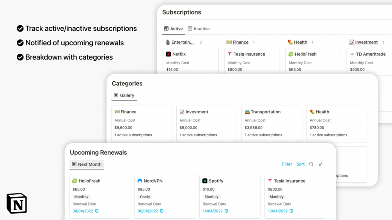Click checkmark beside Notified of upcoming renewals
This screenshot has width=392, height=220.
[20, 43]
